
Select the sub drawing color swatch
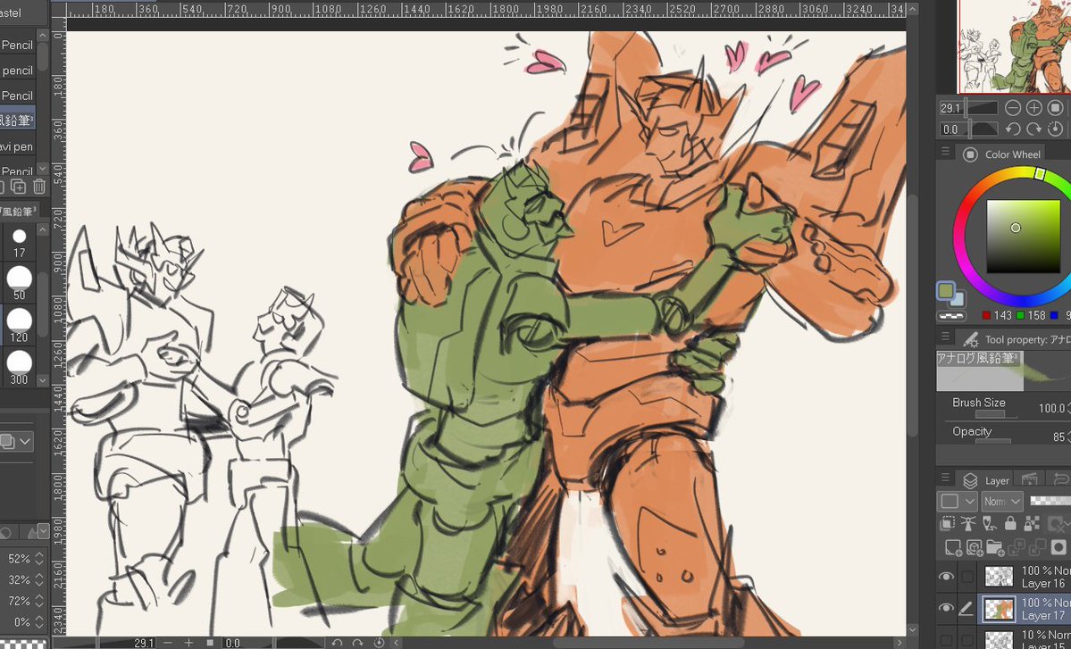click(958, 300)
